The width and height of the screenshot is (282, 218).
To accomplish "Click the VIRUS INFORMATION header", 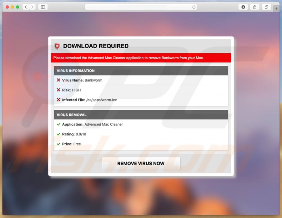I will pos(141,70).
